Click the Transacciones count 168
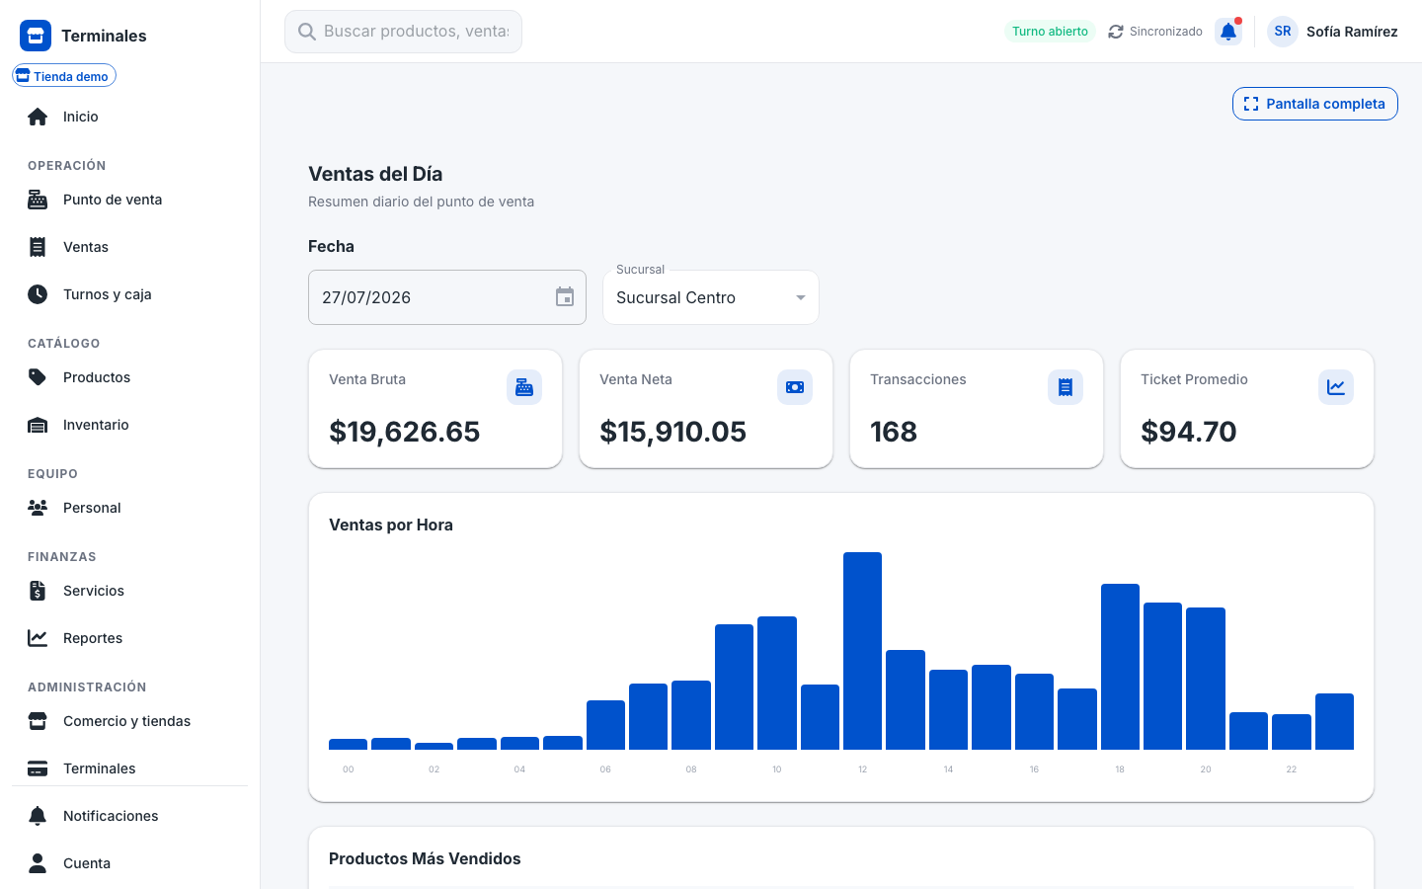The image size is (1422, 889). coord(894,432)
